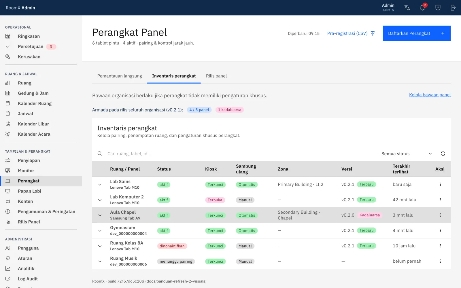Expand the Lab Komputer 2 row
The width and height of the screenshot is (461, 288).
tap(100, 200)
